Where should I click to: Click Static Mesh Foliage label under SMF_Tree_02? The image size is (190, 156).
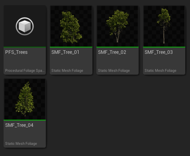114,71
